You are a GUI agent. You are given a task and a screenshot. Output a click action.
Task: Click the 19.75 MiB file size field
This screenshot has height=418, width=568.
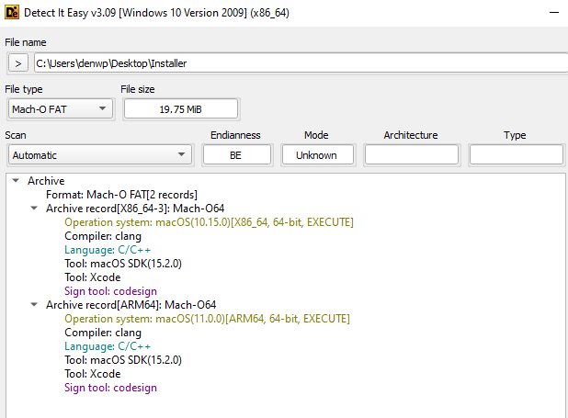pyautogui.click(x=181, y=109)
